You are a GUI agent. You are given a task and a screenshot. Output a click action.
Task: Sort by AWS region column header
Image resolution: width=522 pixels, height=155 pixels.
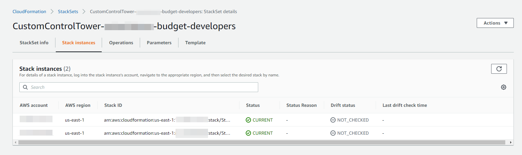pyautogui.click(x=78, y=105)
